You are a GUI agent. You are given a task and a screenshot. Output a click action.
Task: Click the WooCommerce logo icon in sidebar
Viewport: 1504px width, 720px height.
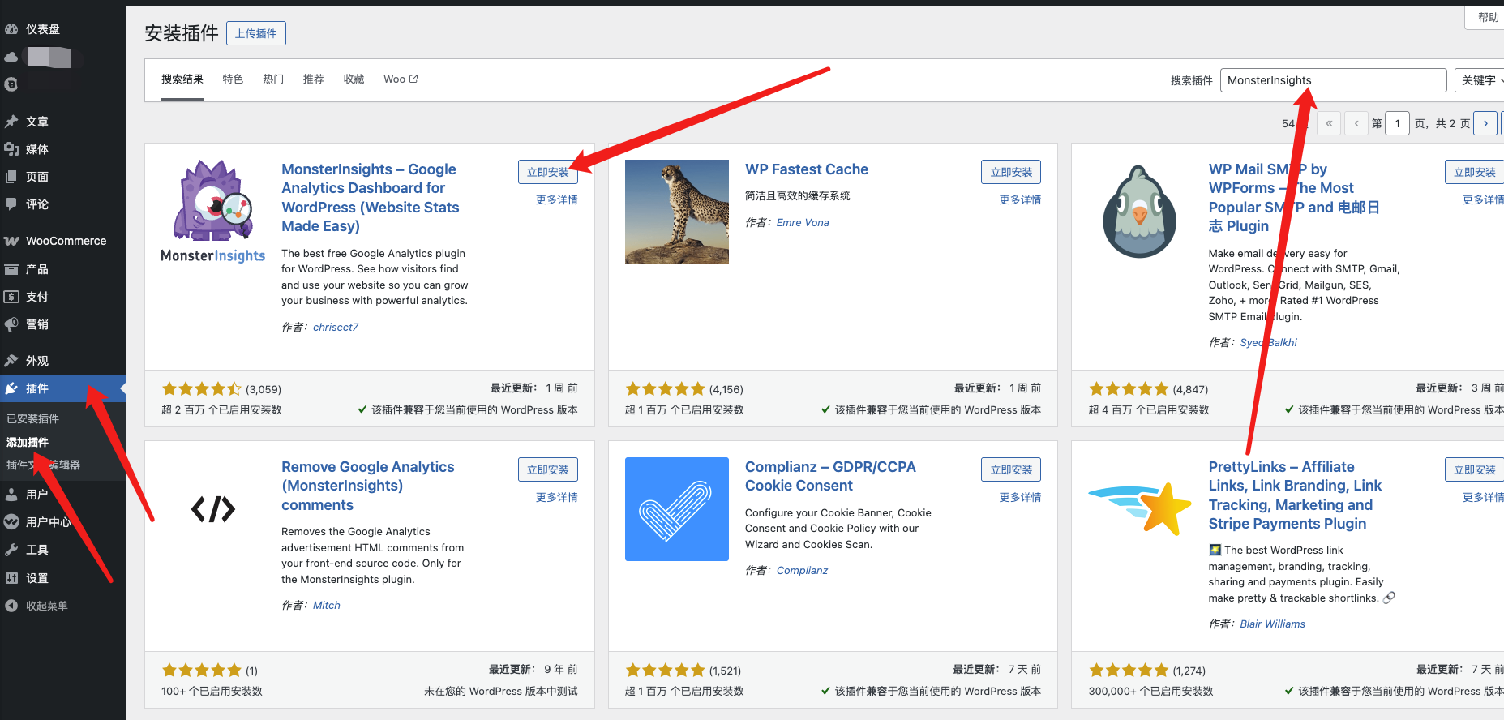tap(11, 241)
